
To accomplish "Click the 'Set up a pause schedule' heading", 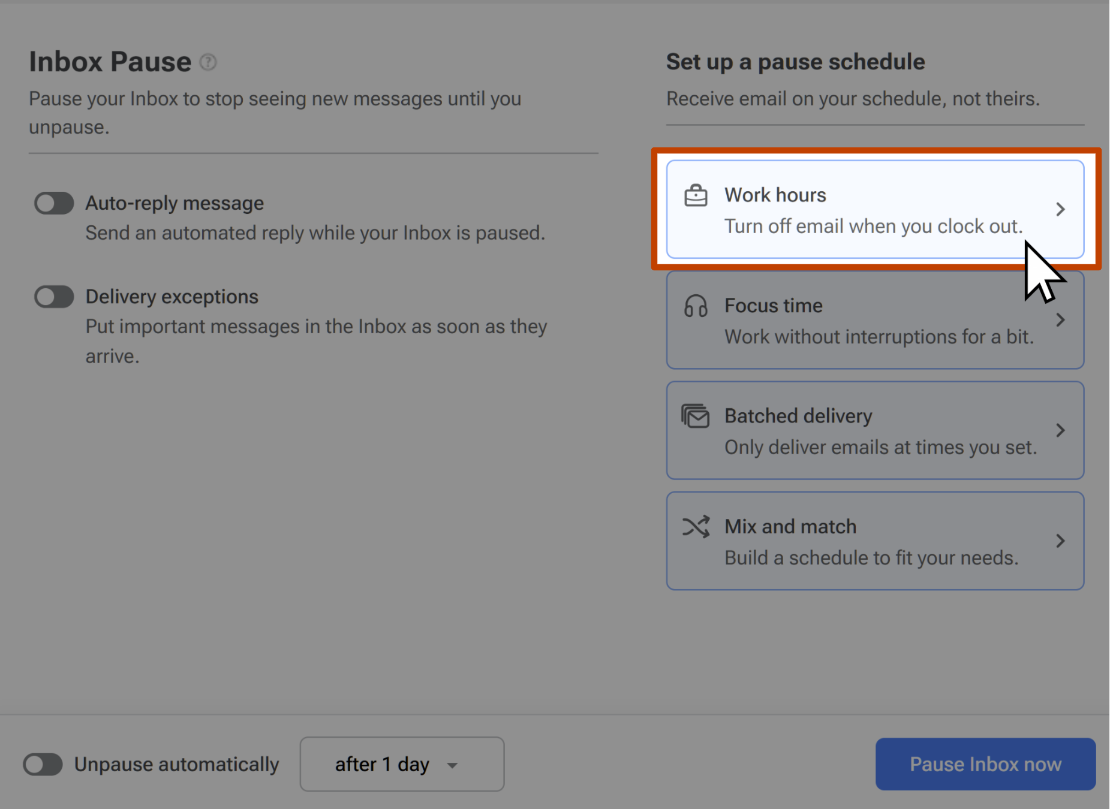I will pos(795,62).
